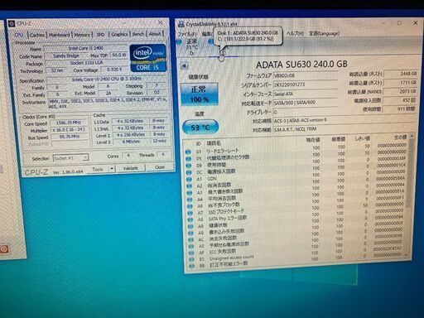This screenshot has height=318, width=424.
Task: Click the red icon at left screen edge
Action: tap(4, 249)
